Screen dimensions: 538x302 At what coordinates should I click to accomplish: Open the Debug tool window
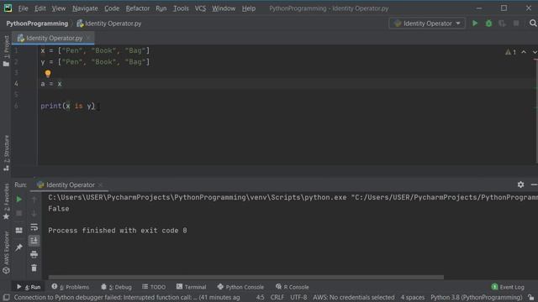[116, 287]
